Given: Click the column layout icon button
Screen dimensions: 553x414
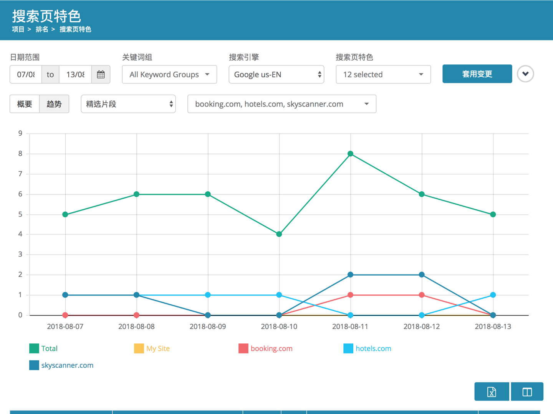Looking at the screenshot, I should coord(527,392).
